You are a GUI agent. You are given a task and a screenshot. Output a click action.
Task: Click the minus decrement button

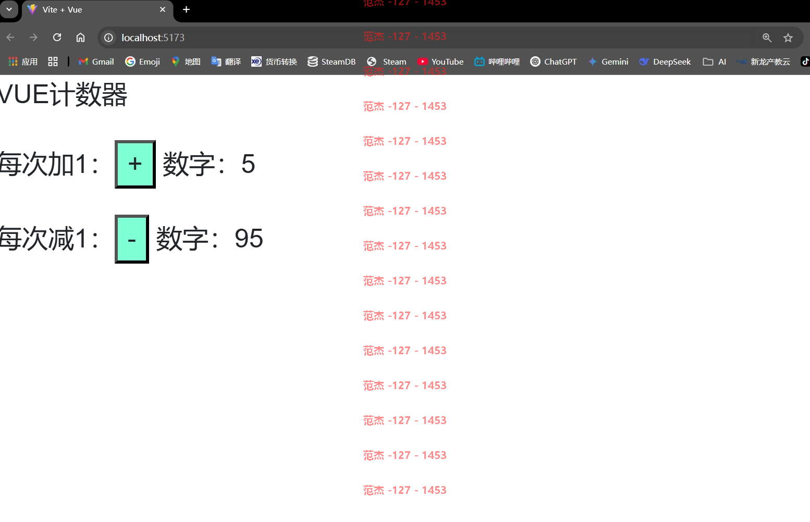coord(132,239)
